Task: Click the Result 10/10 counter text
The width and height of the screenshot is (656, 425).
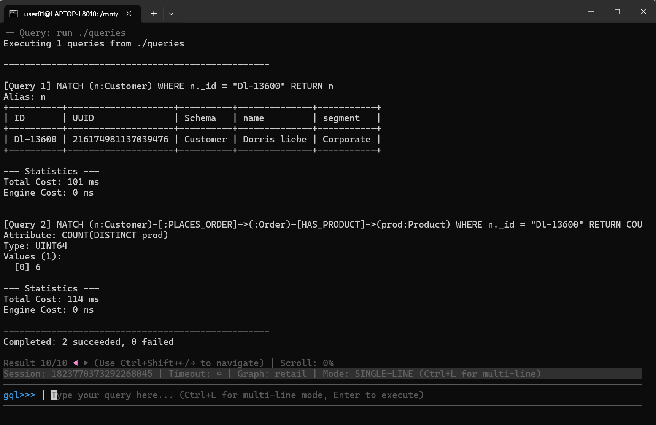Action: (35, 363)
